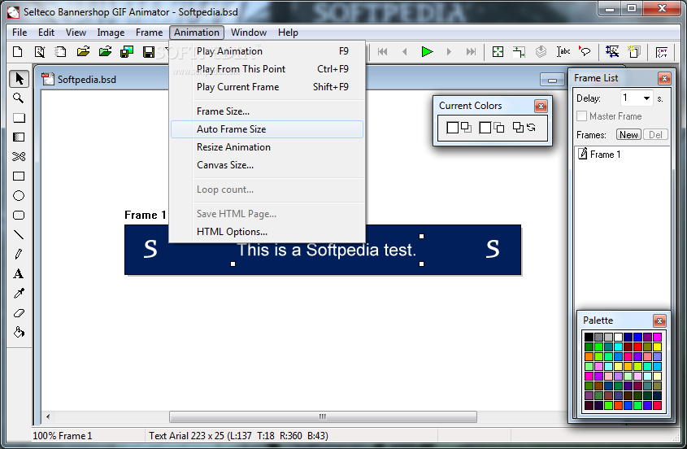
Task: Select the paint bucket fill tool
Action: 19,332
